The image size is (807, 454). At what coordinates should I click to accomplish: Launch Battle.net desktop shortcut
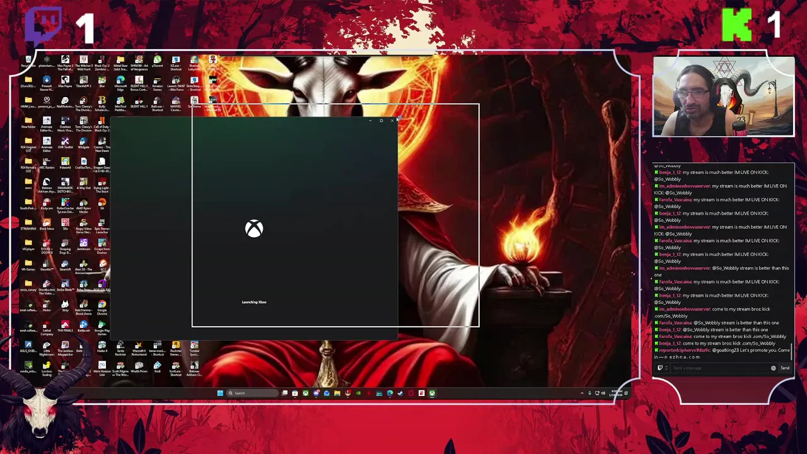(x=84, y=327)
